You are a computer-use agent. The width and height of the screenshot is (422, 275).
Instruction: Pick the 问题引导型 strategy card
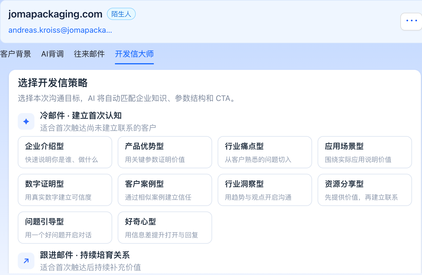click(65, 228)
